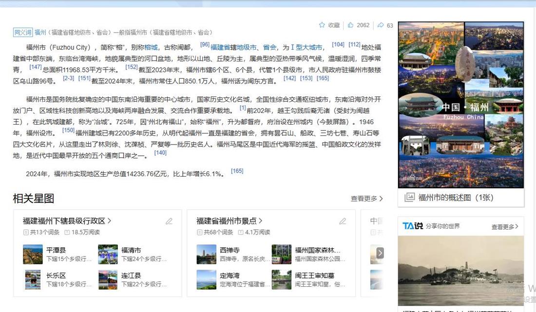Click the 共68个词条 entry count

(218, 232)
